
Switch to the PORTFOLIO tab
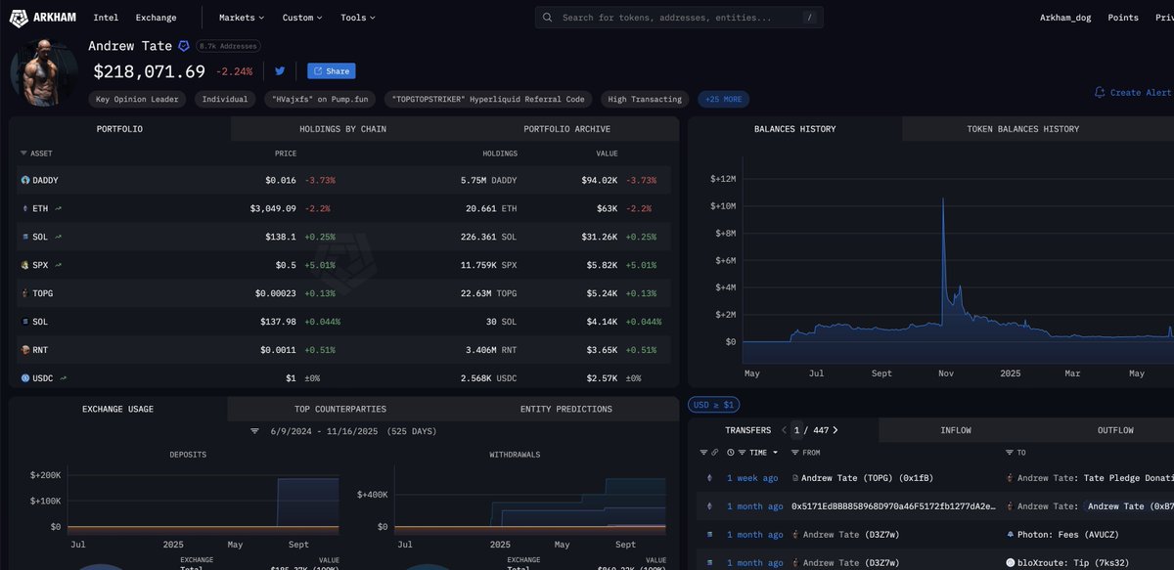pyautogui.click(x=119, y=129)
